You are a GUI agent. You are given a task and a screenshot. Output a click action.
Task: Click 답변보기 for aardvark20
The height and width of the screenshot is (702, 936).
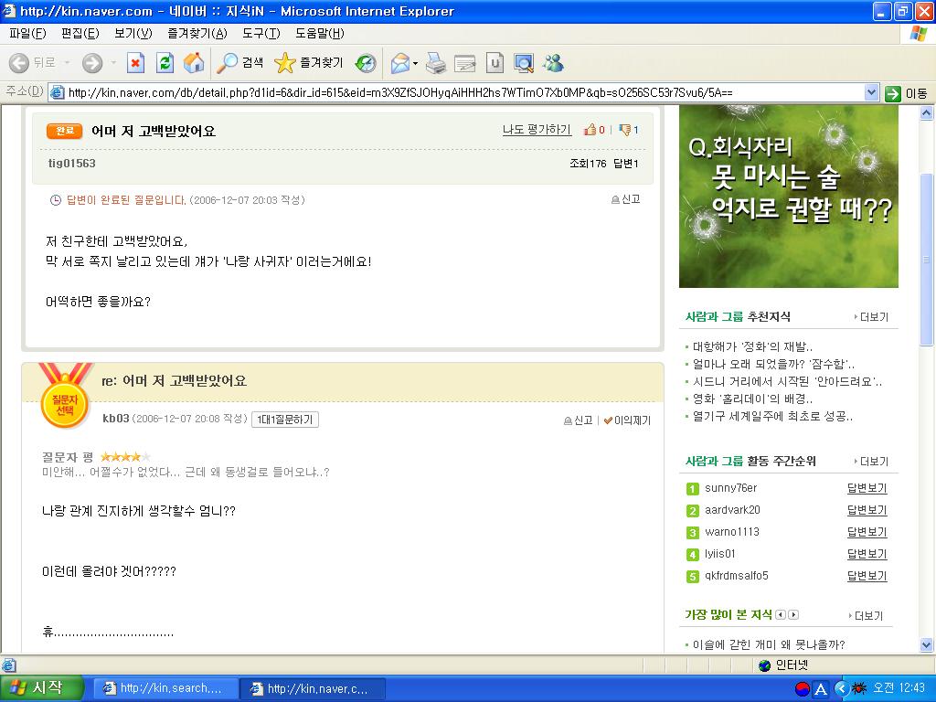tap(867, 510)
